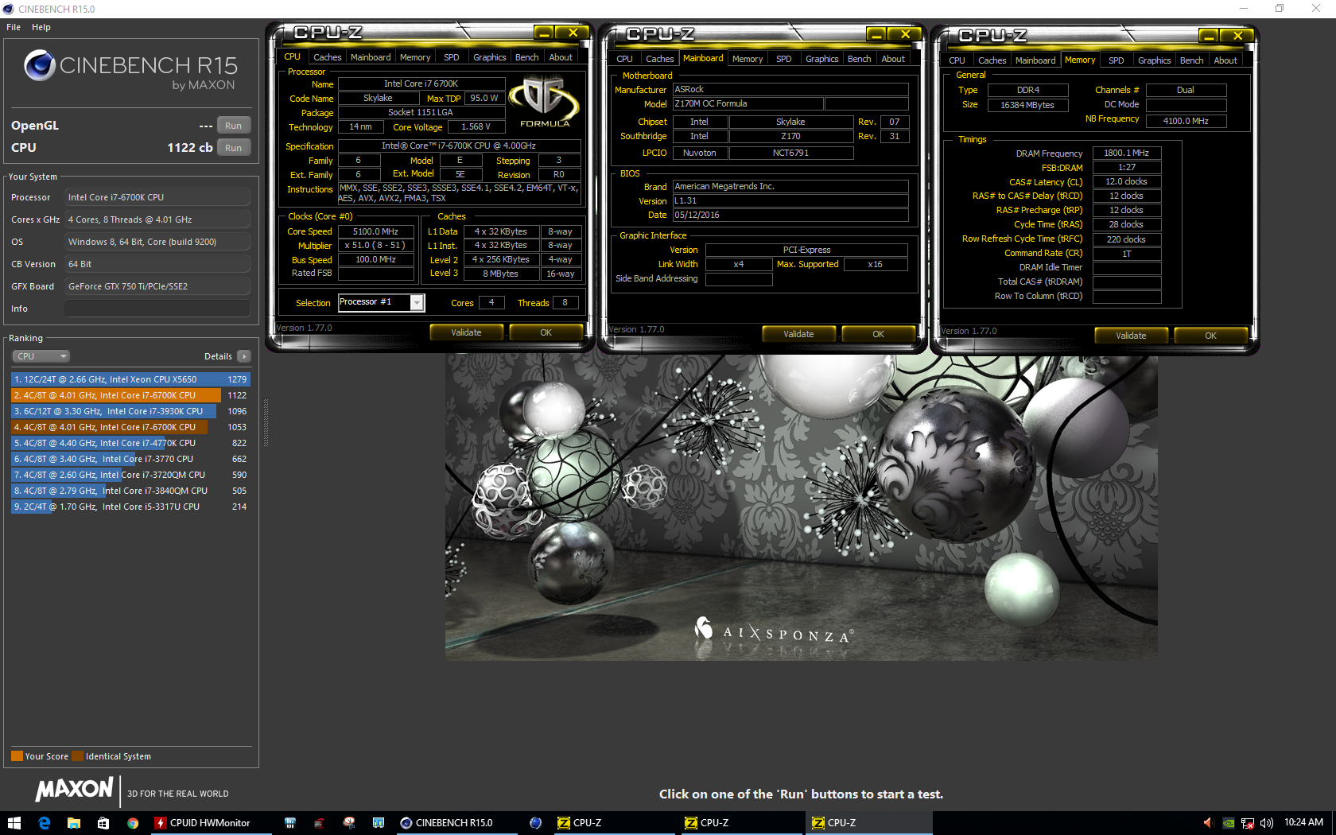The width and height of the screenshot is (1336, 835).
Task: Launch Google Chrome from the taskbar
Action: tap(133, 823)
